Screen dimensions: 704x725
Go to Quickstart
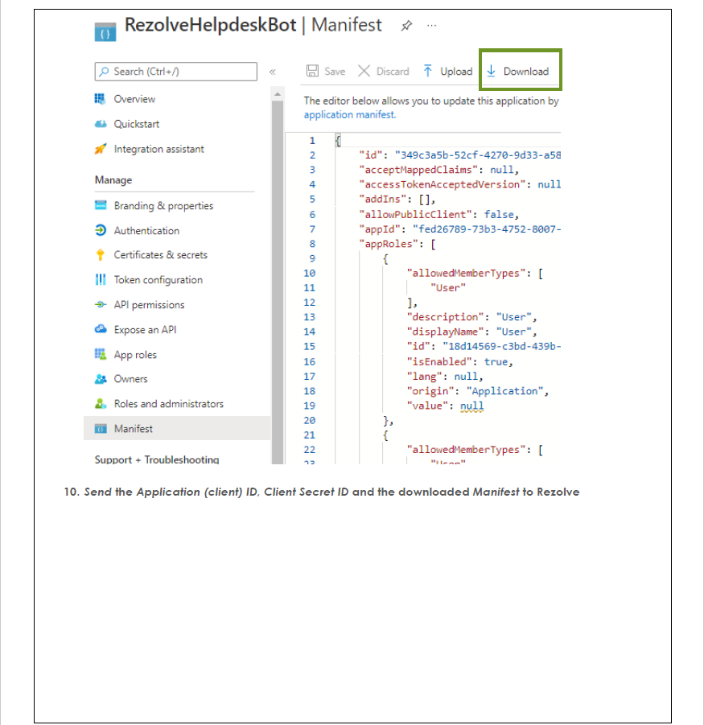[x=136, y=124]
